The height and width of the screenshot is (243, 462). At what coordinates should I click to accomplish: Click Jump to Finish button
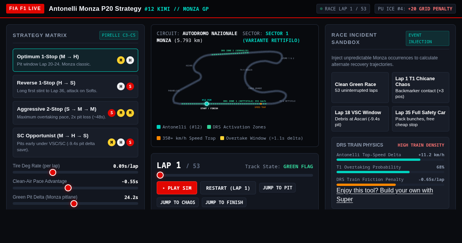224,202
